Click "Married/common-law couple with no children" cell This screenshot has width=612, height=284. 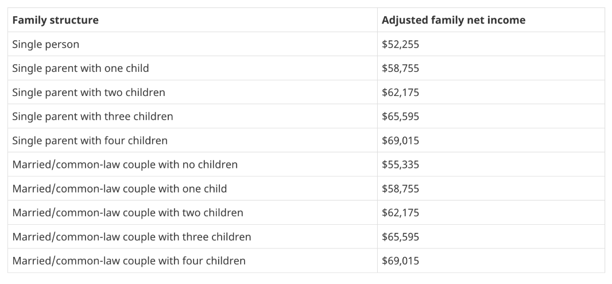(x=125, y=165)
